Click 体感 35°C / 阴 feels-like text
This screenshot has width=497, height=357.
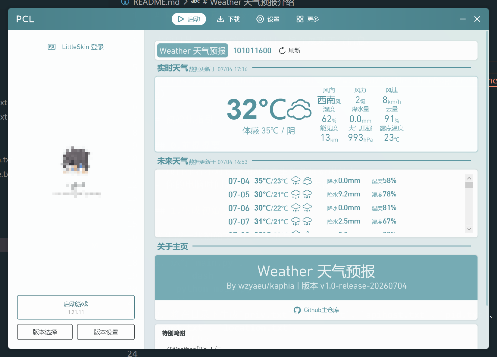(269, 130)
